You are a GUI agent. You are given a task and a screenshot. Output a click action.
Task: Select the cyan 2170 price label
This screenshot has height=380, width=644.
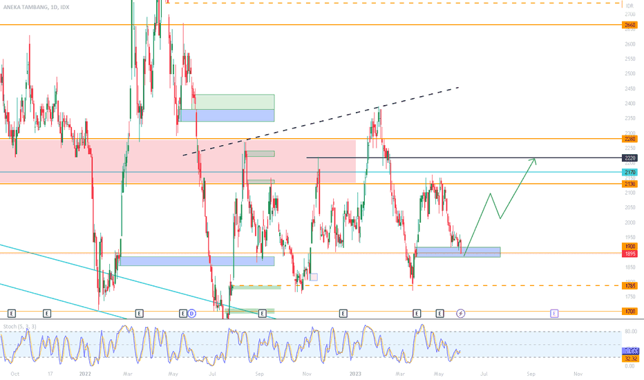(630, 172)
